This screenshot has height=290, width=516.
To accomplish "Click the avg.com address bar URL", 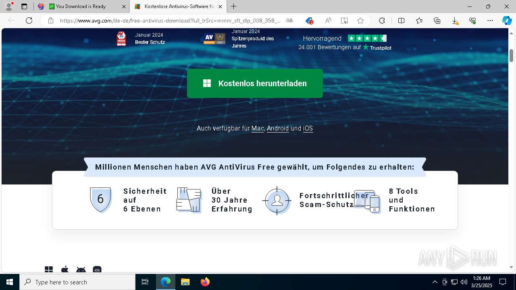I will pyautogui.click(x=170, y=21).
